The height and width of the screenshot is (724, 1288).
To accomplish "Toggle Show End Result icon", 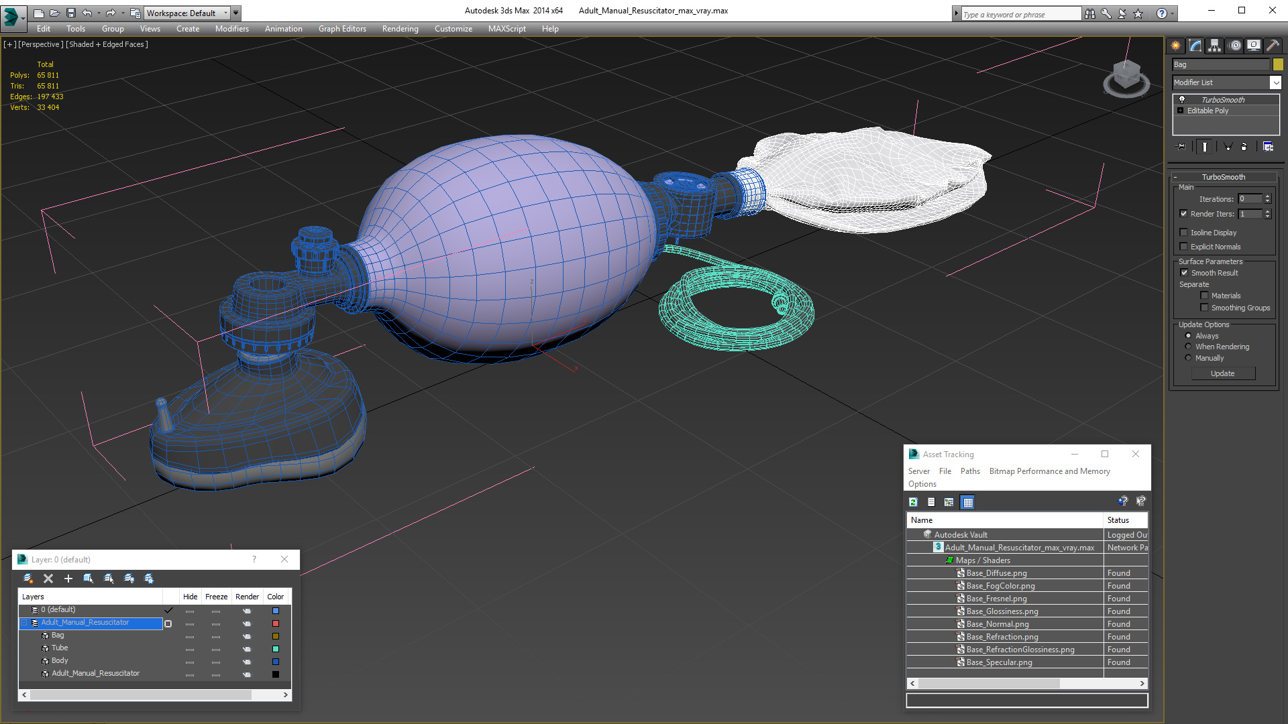I will coord(1204,146).
